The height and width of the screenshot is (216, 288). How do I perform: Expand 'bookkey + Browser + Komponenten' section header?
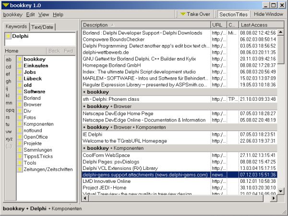point(179,127)
